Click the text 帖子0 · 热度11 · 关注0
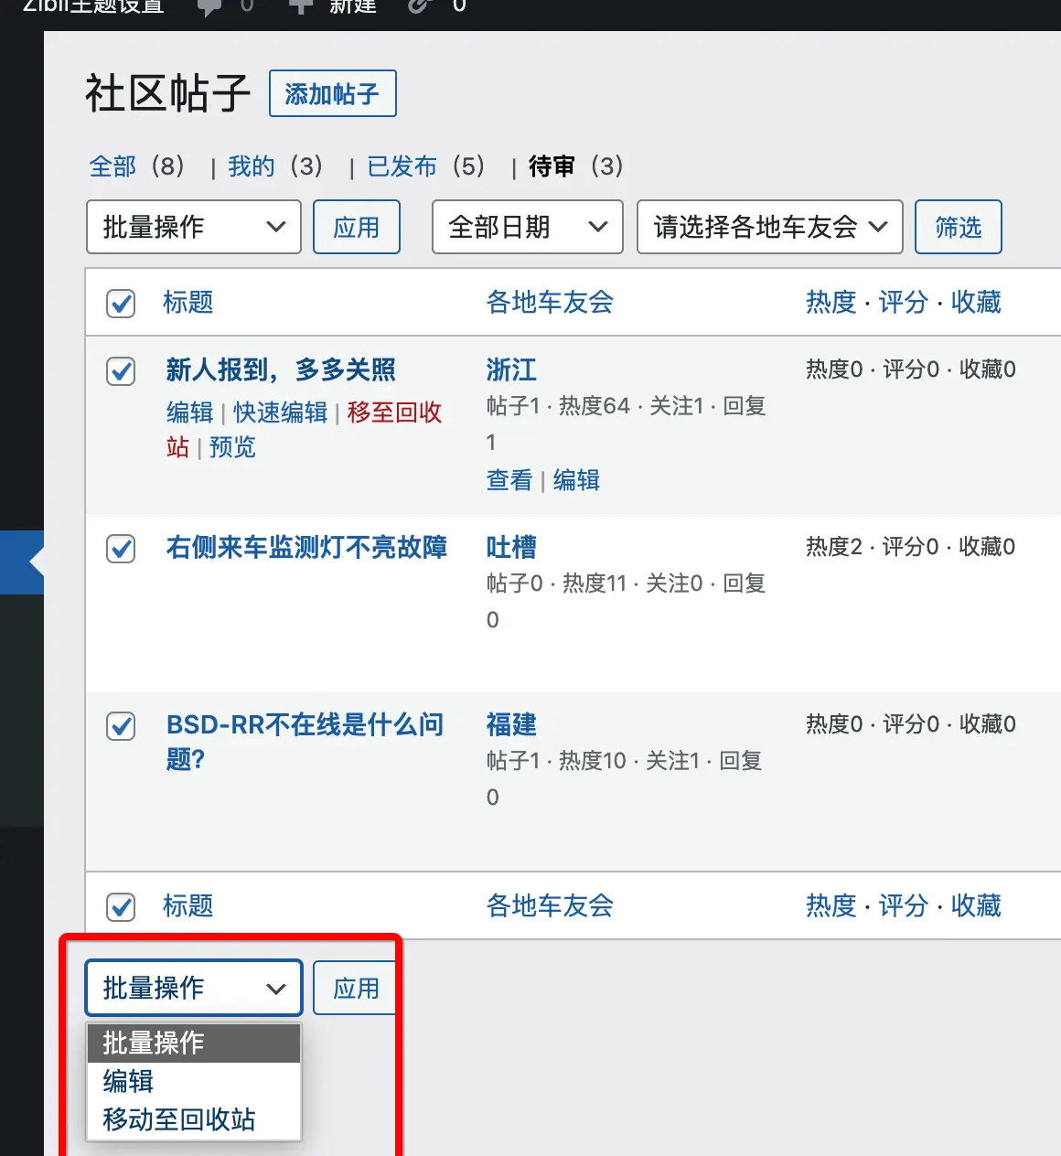 click(595, 583)
